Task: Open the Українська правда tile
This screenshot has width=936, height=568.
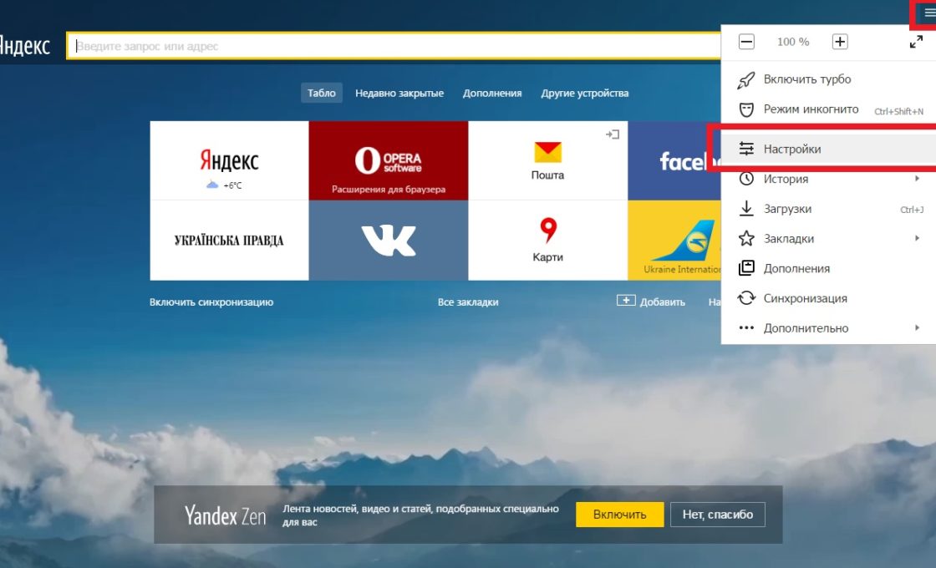Action: point(229,241)
